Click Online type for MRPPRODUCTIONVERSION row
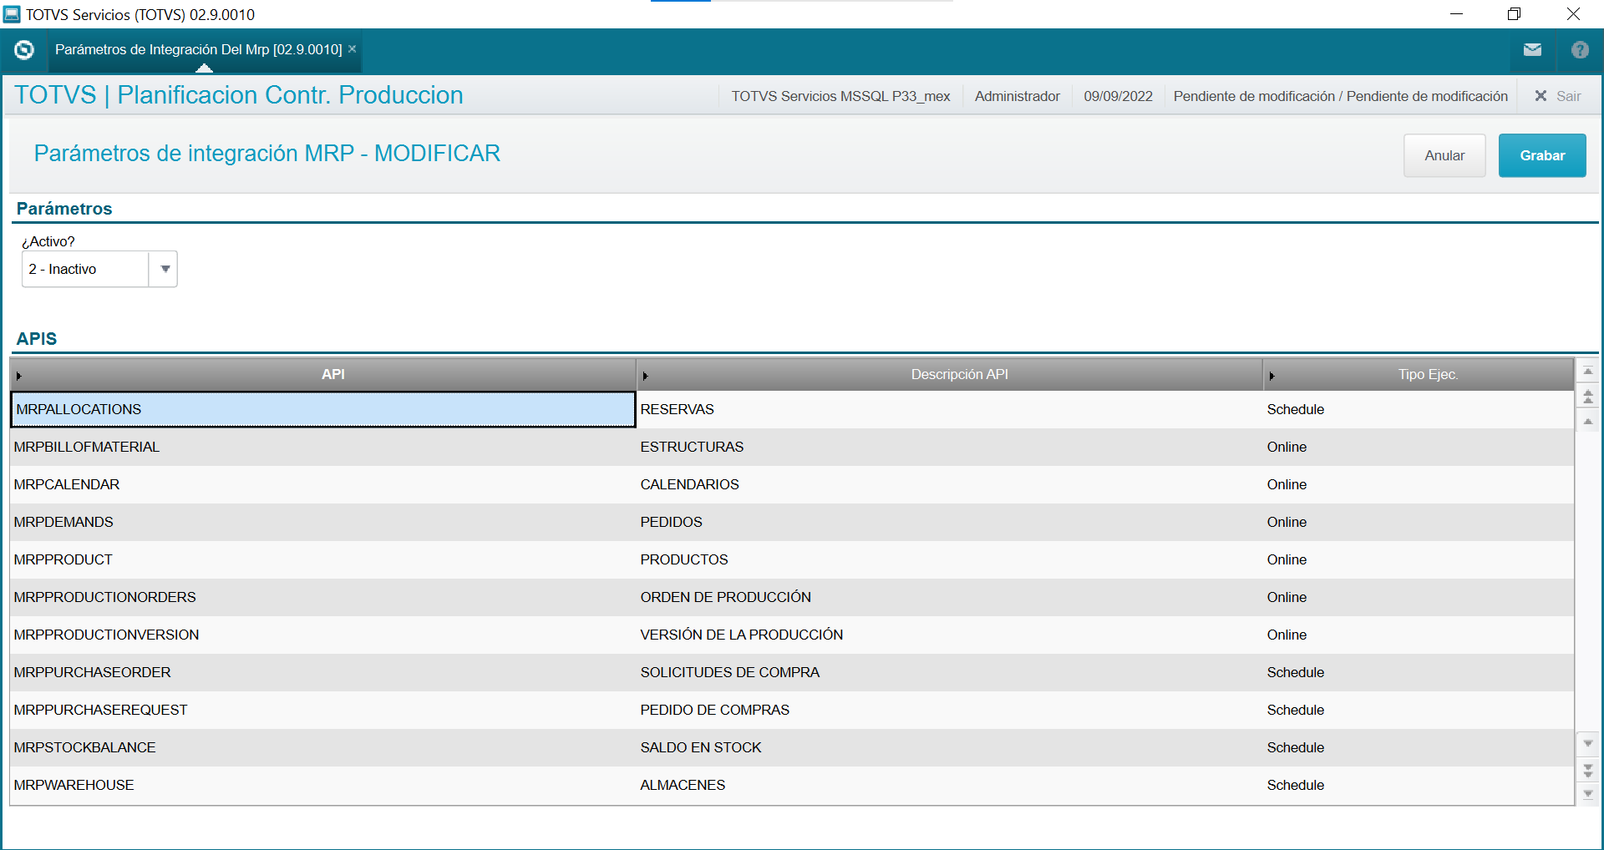This screenshot has height=850, width=1604. click(x=1419, y=635)
